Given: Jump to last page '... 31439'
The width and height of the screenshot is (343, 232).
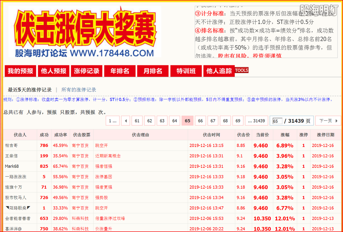Looking at the screenshot, I should [256, 121].
